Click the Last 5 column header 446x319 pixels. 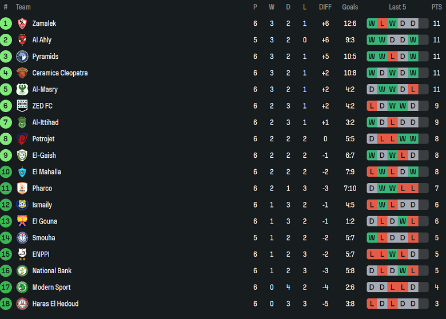397,7
